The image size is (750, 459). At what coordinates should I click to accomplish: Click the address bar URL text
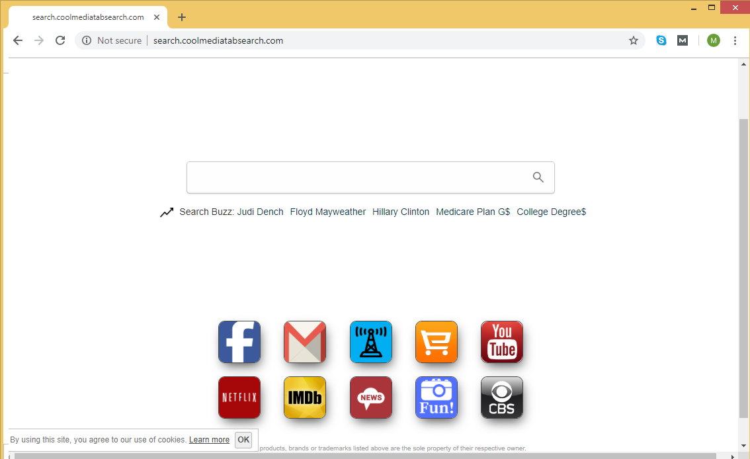(x=218, y=40)
